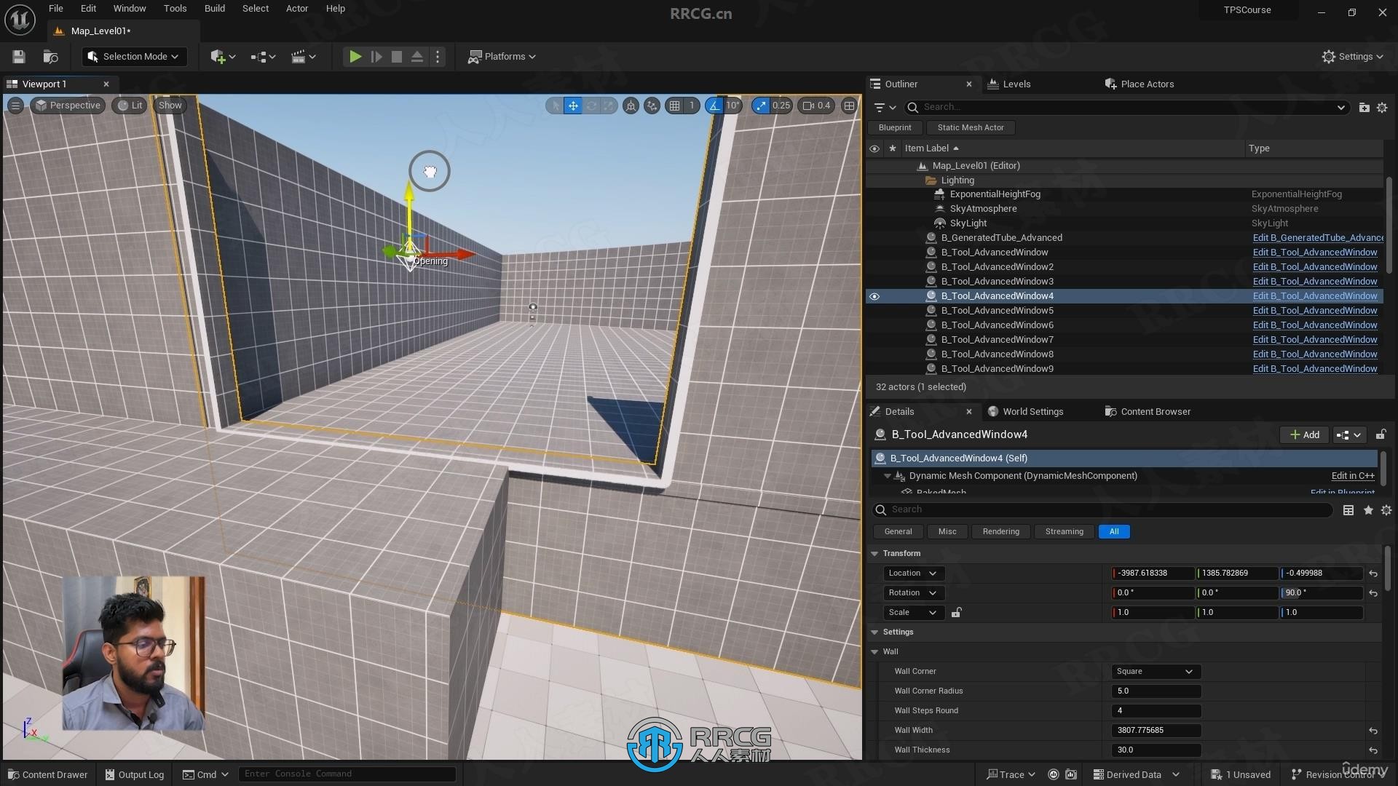Open the Edit in C++ link
The image size is (1398, 786).
tap(1353, 476)
